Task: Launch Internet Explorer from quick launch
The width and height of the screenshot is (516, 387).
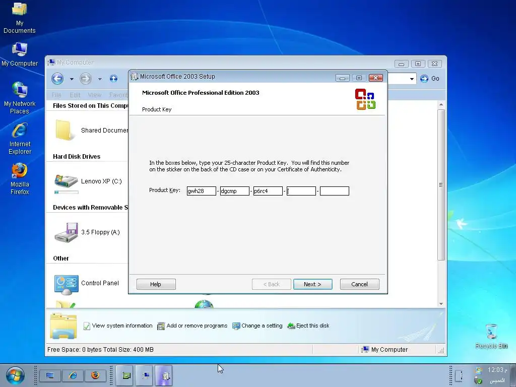Action: coord(73,375)
